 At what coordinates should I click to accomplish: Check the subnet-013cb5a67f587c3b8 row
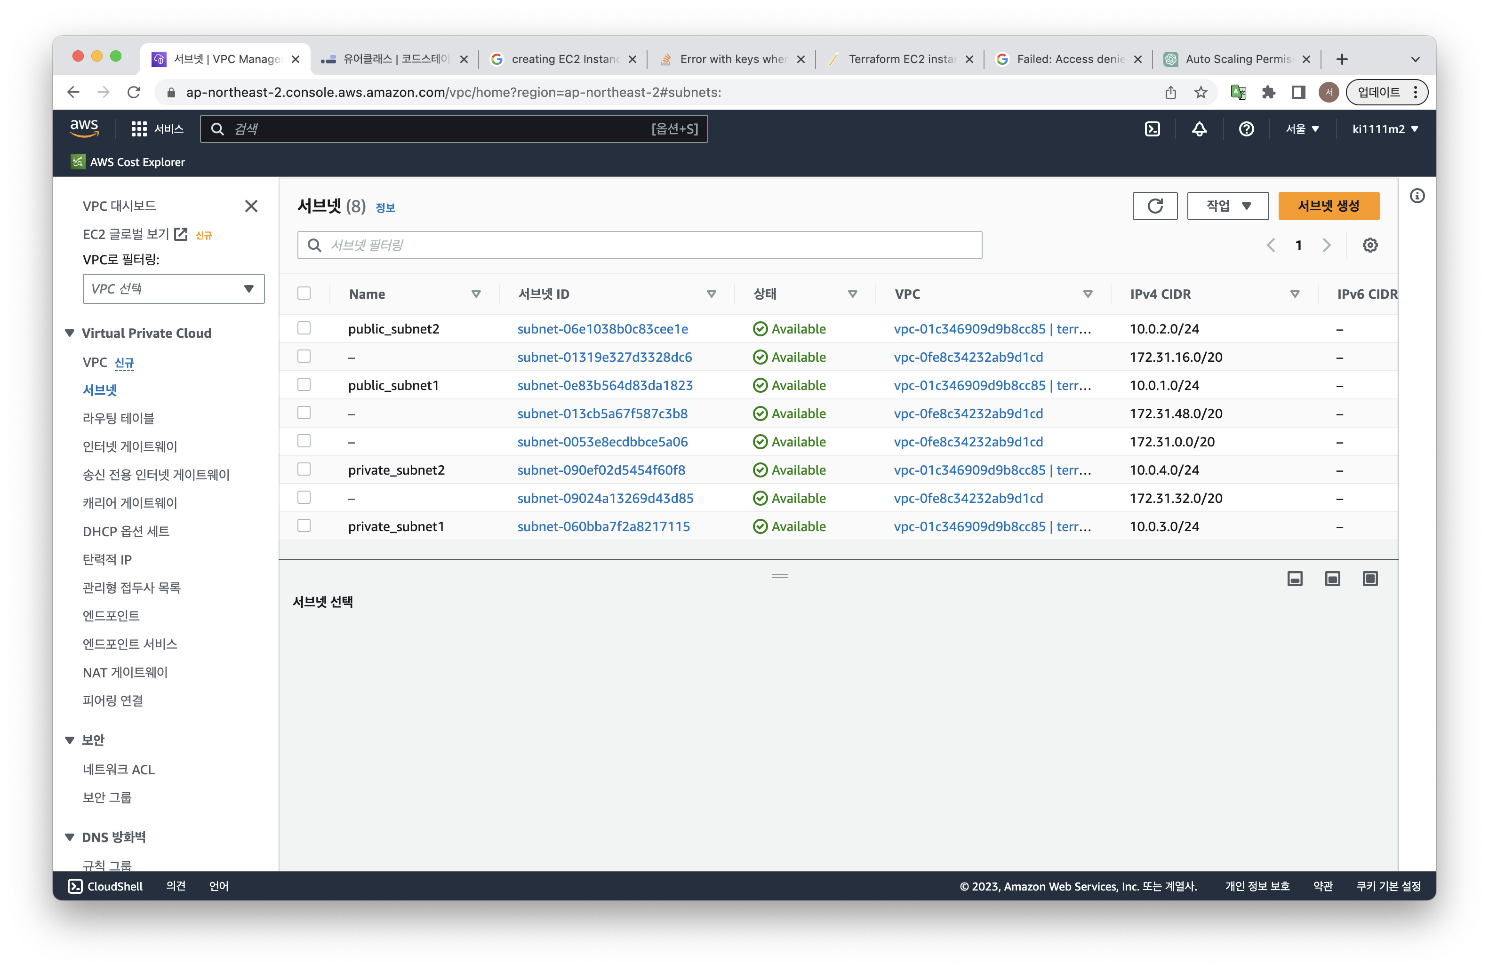[304, 412]
